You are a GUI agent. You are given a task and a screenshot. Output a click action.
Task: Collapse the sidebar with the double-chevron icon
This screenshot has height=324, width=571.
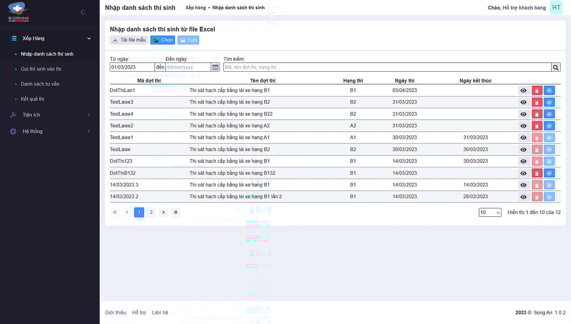coord(83,12)
